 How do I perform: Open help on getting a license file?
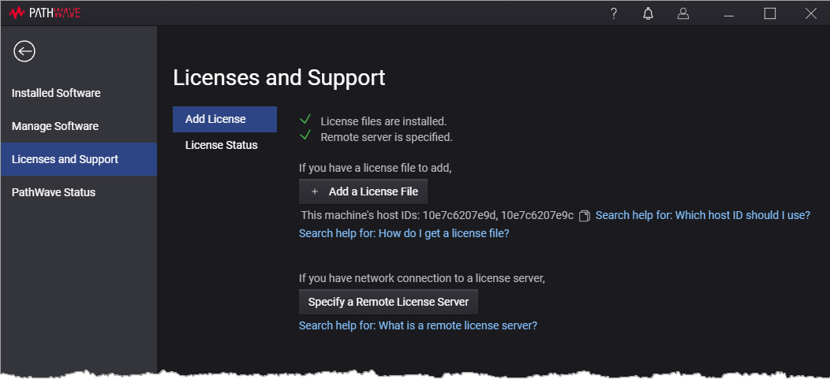click(404, 233)
